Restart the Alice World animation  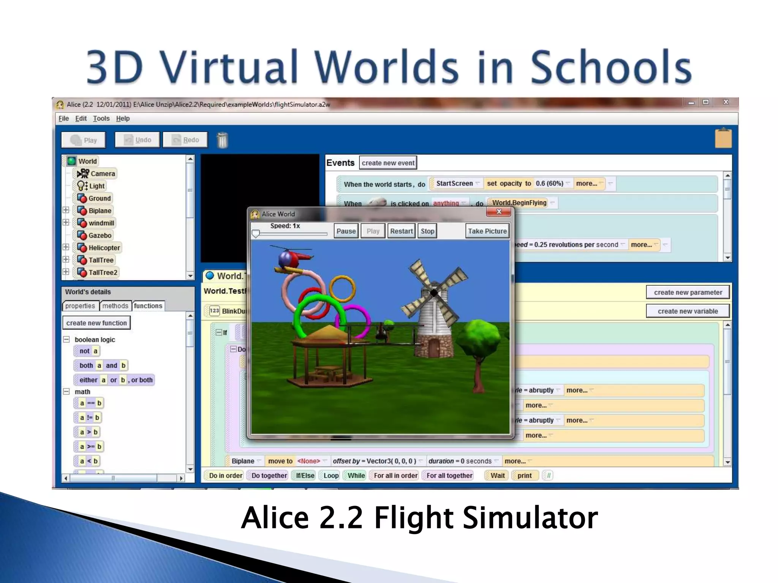click(x=402, y=231)
